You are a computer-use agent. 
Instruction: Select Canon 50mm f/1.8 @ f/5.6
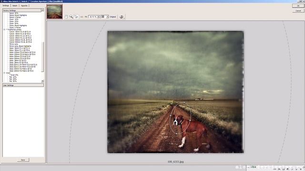pyautogui.click(x=20, y=34)
